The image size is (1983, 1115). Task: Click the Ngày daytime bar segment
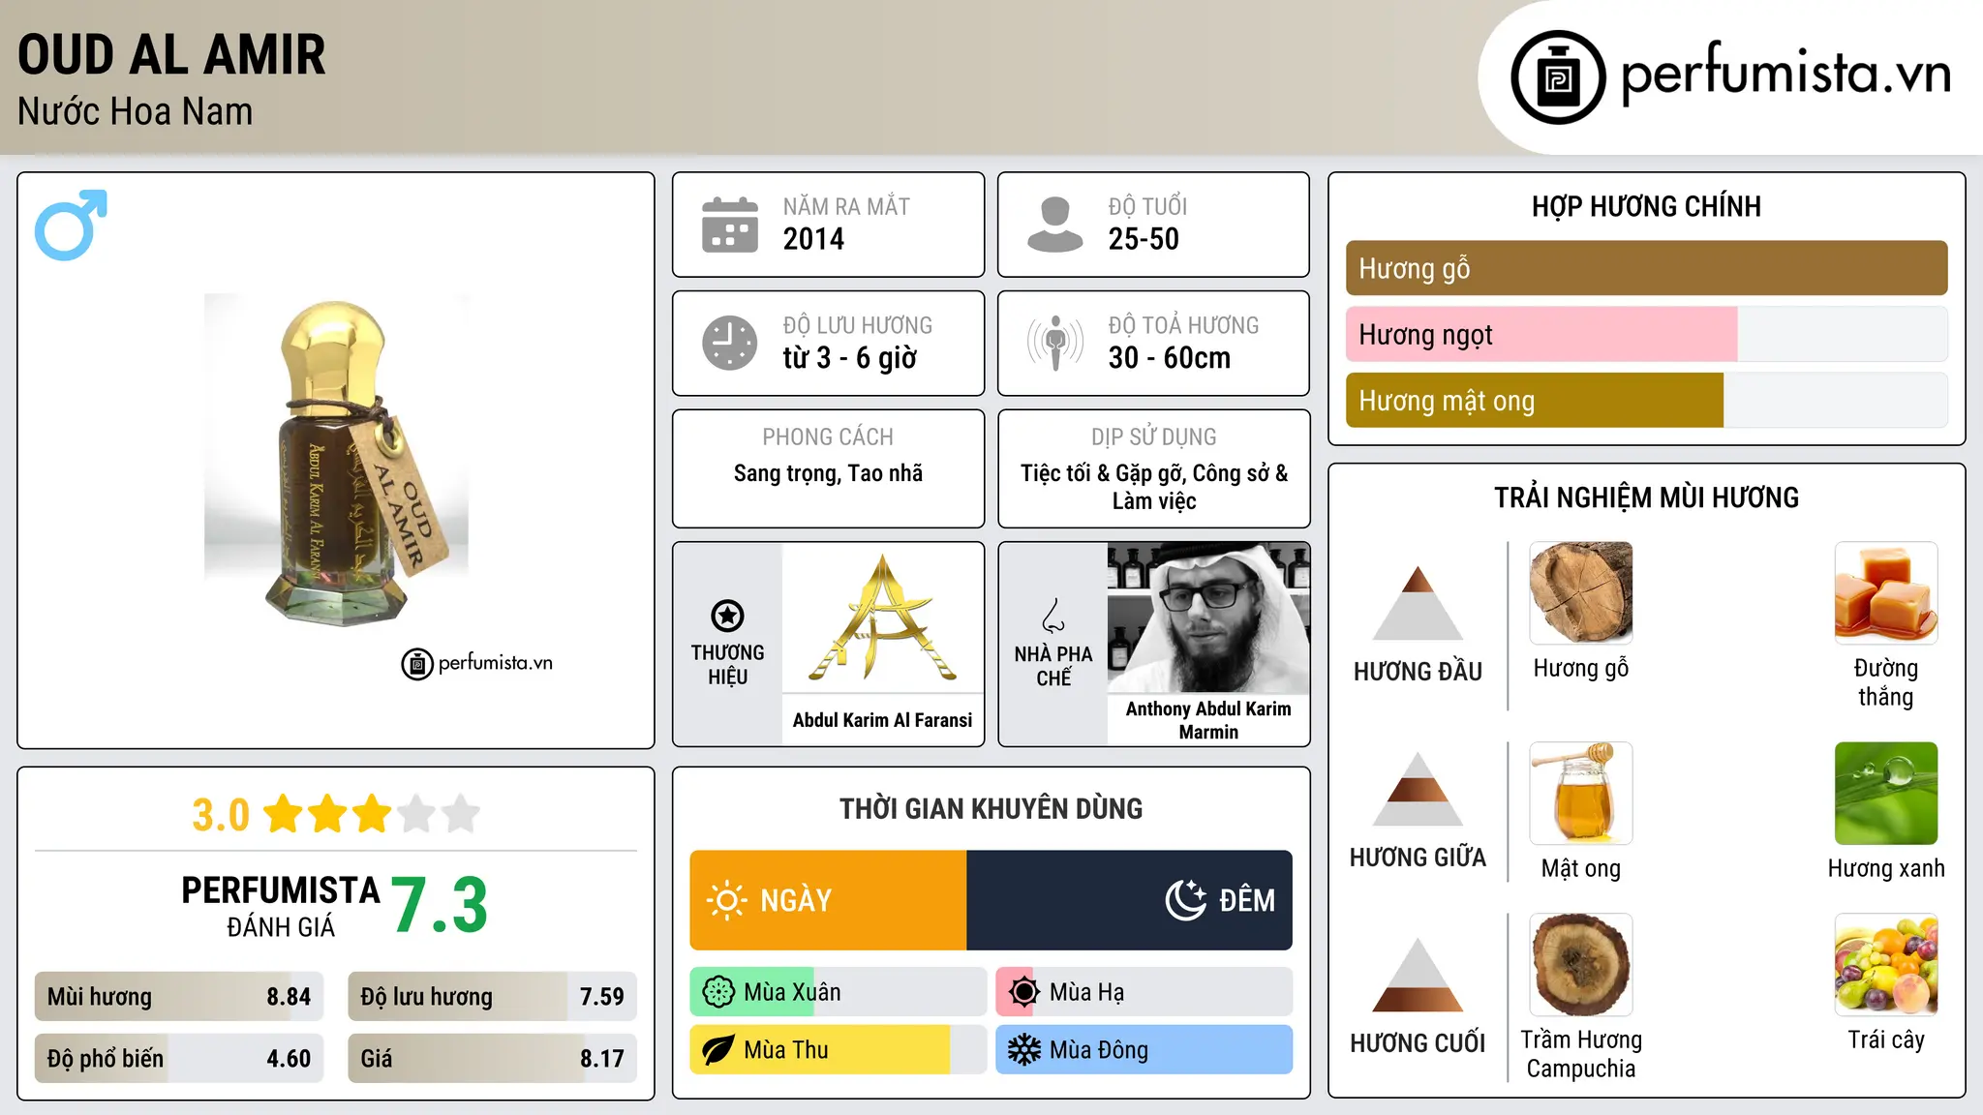tap(828, 900)
